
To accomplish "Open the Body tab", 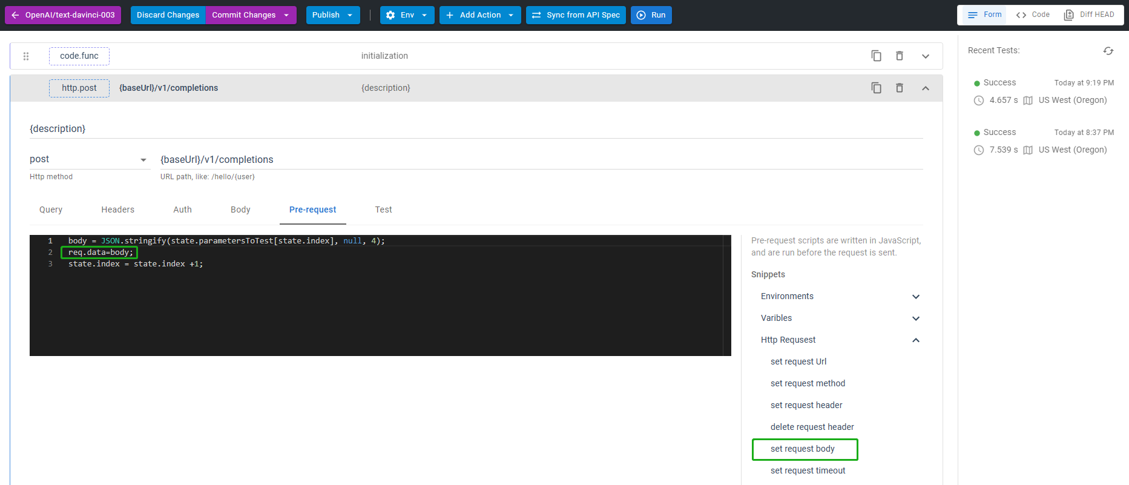I will (x=240, y=210).
